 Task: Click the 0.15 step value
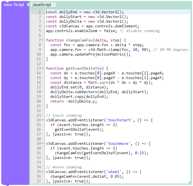pyautogui.click(x=139, y=153)
